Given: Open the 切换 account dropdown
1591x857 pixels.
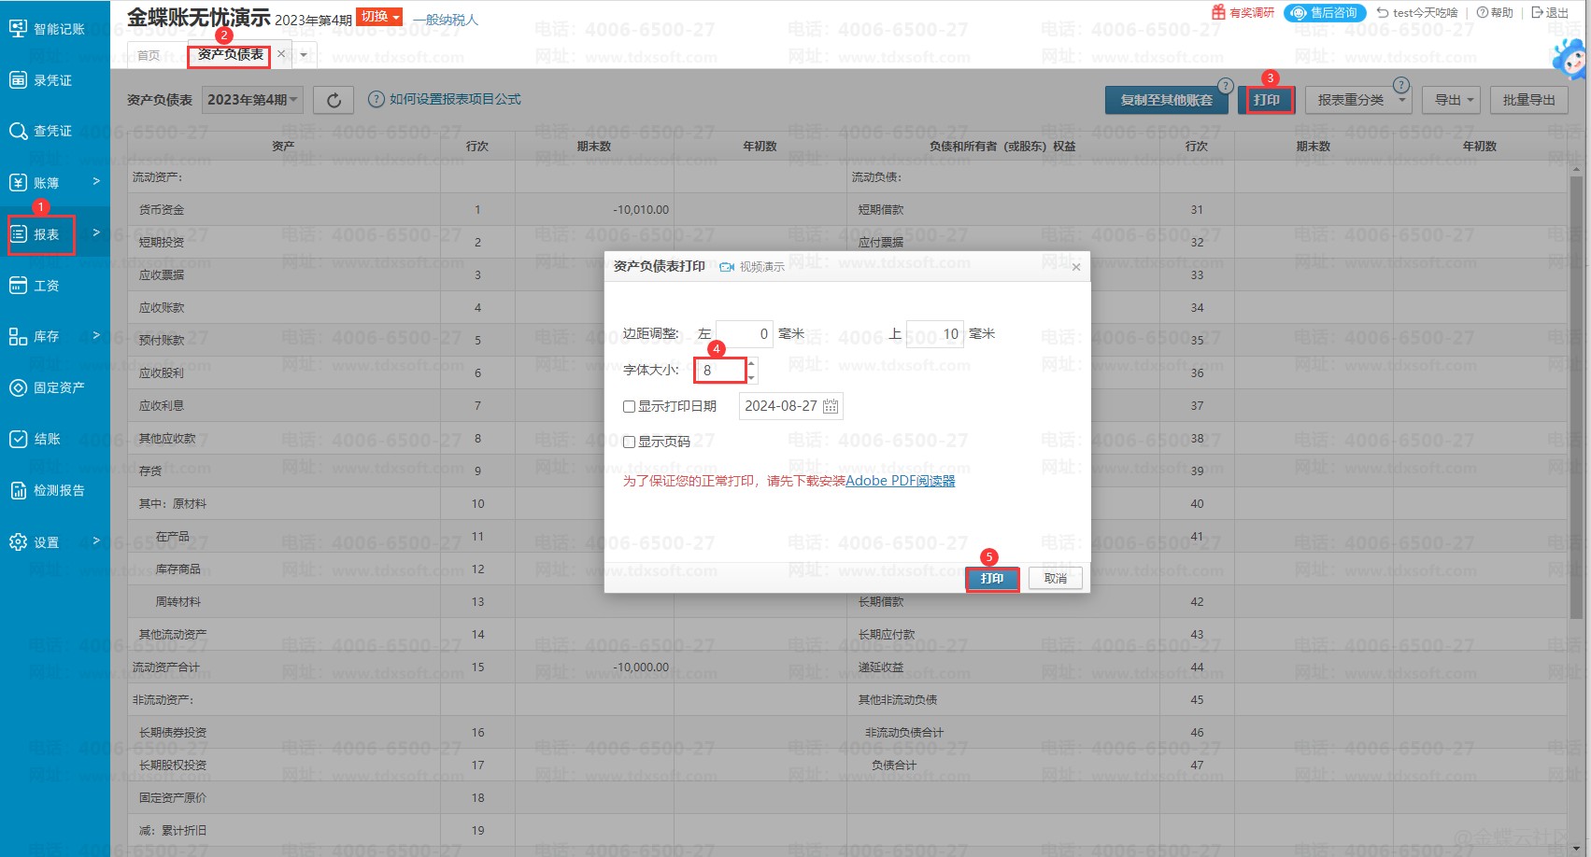Looking at the screenshot, I should click(380, 17).
